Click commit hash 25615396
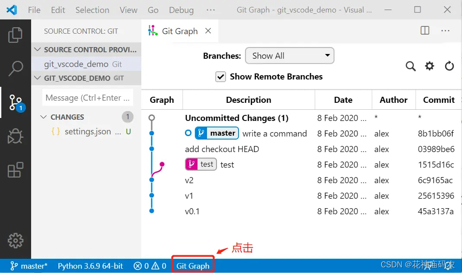Image resolution: width=462 pixels, height=273 pixels. pyautogui.click(x=436, y=196)
